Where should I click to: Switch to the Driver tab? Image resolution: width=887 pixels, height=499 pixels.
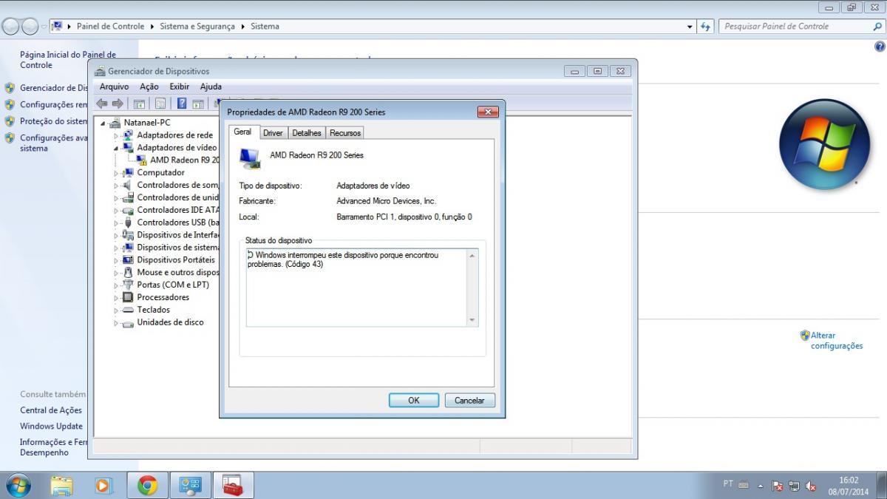tap(273, 133)
